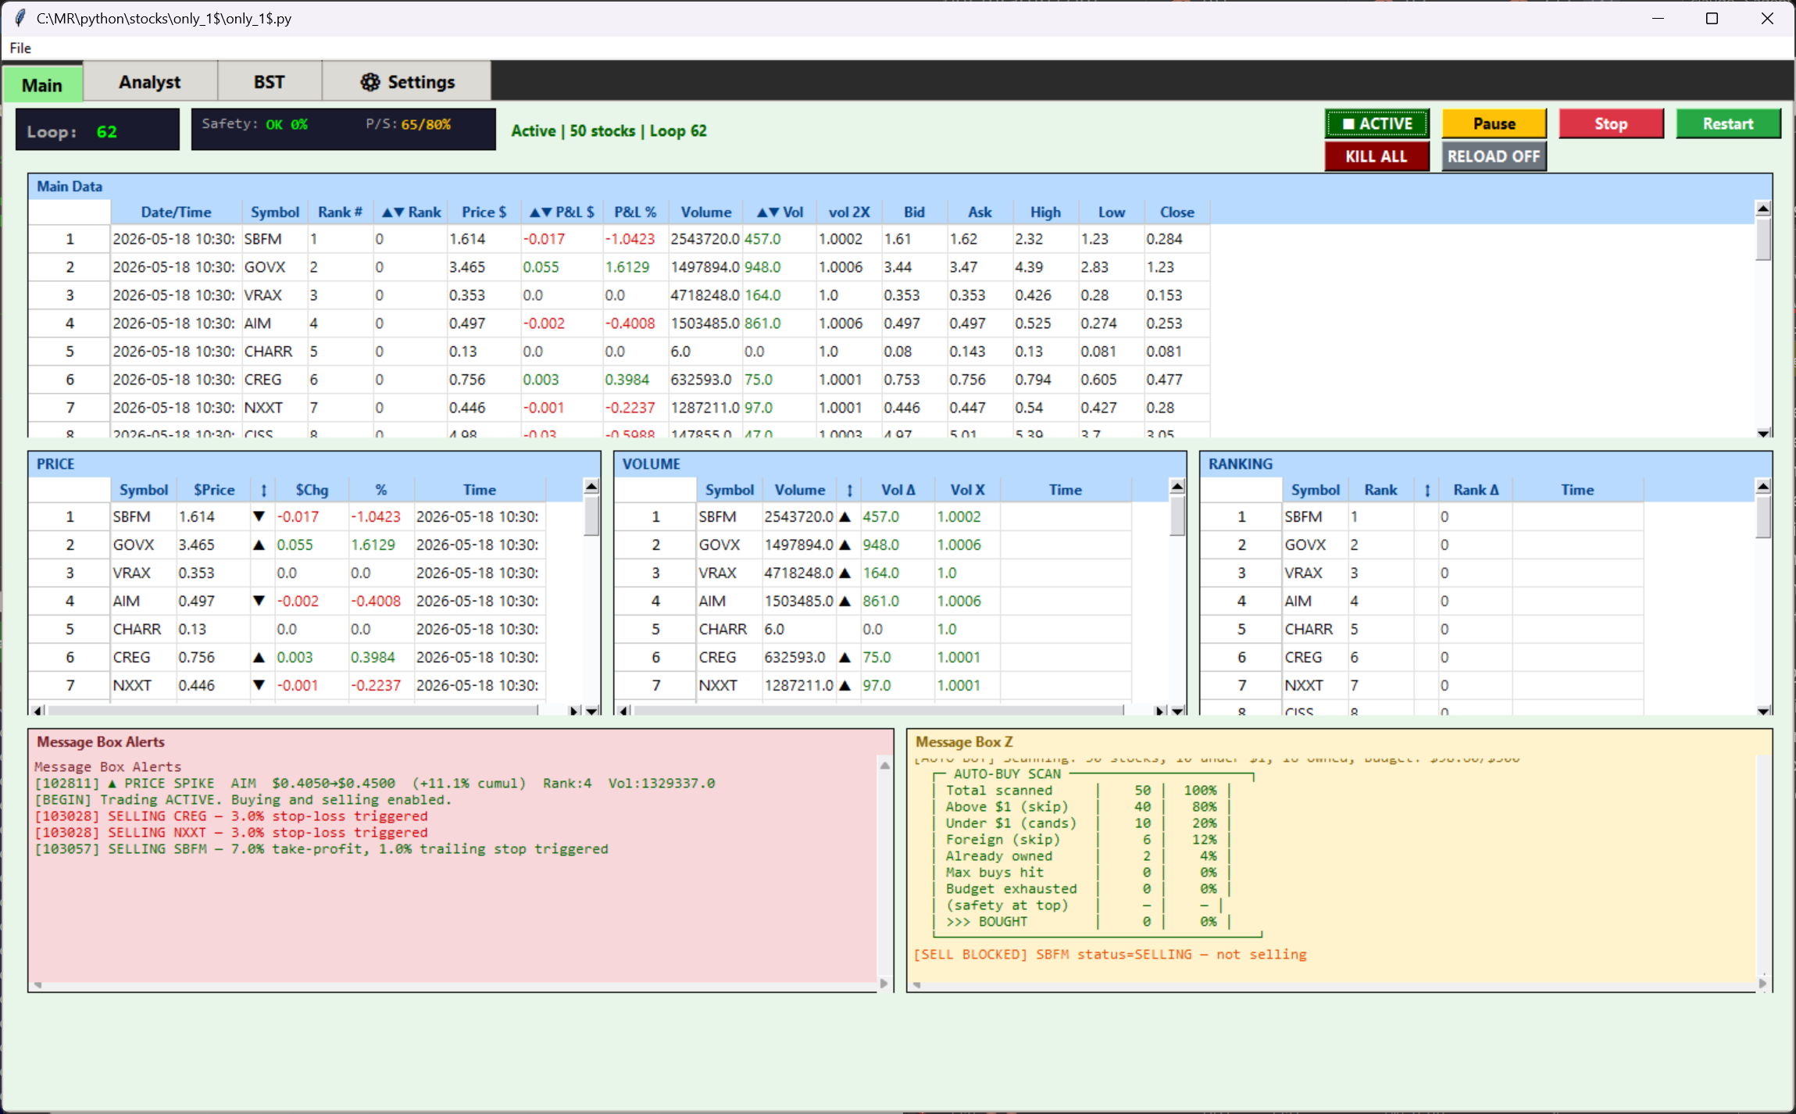Image resolution: width=1796 pixels, height=1114 pixels.
Task: Click the down arrow for NXXT in PRICE
Action: 259,685
